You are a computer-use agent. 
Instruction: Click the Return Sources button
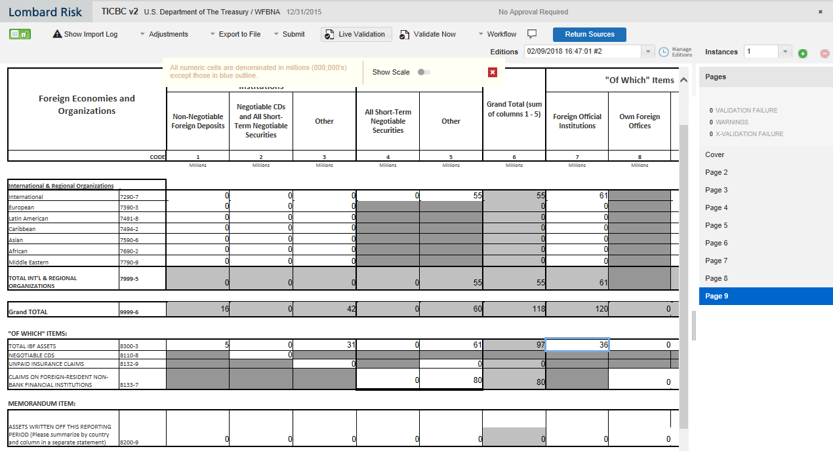tap(590, 34)
